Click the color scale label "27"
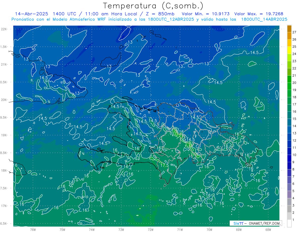The height and width of the screenshot is (233, 301). 294,32
